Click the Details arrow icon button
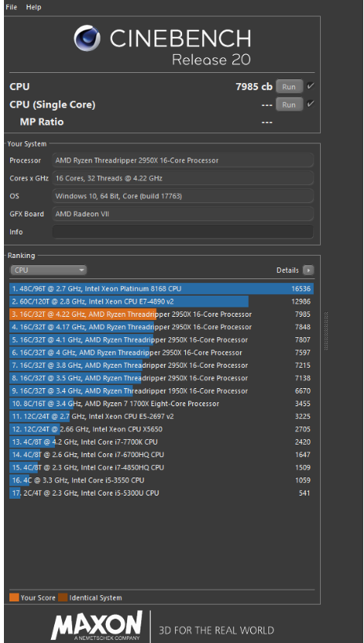 (x=308, y=271)
